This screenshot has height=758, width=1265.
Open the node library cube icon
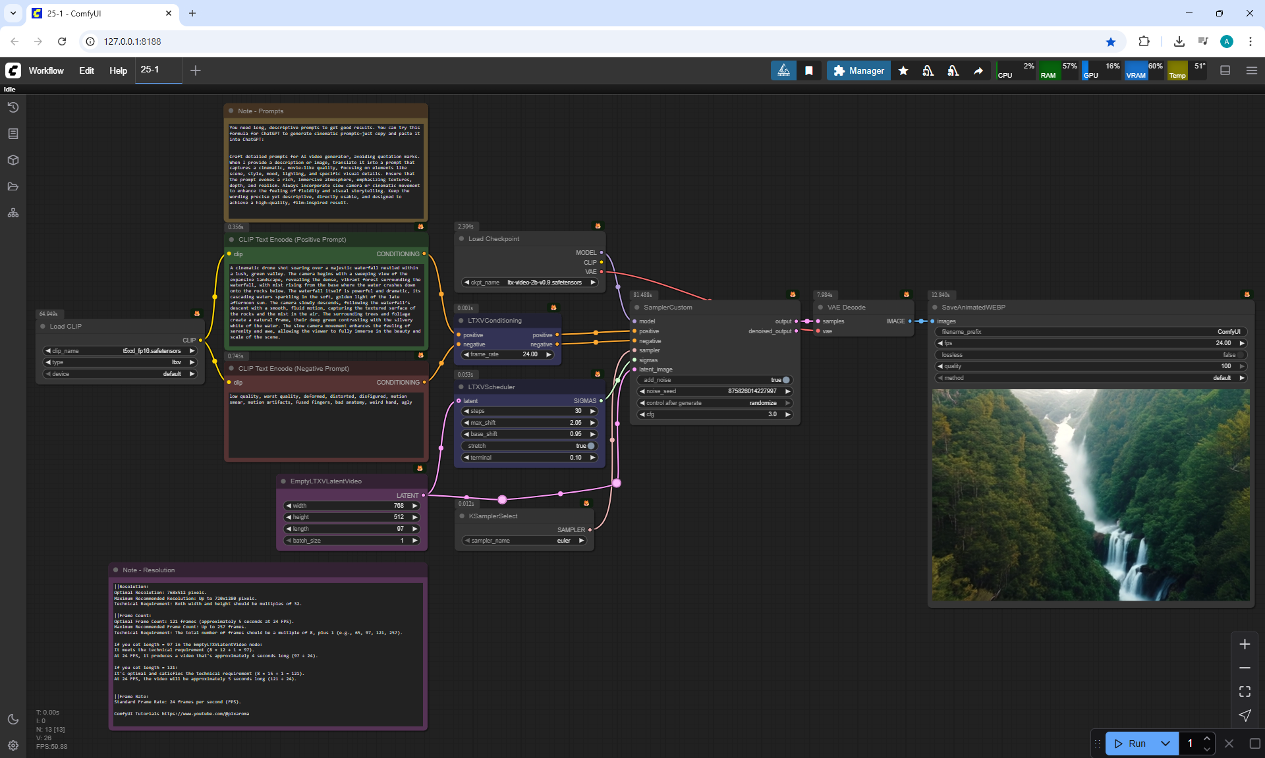click(13, 160)
